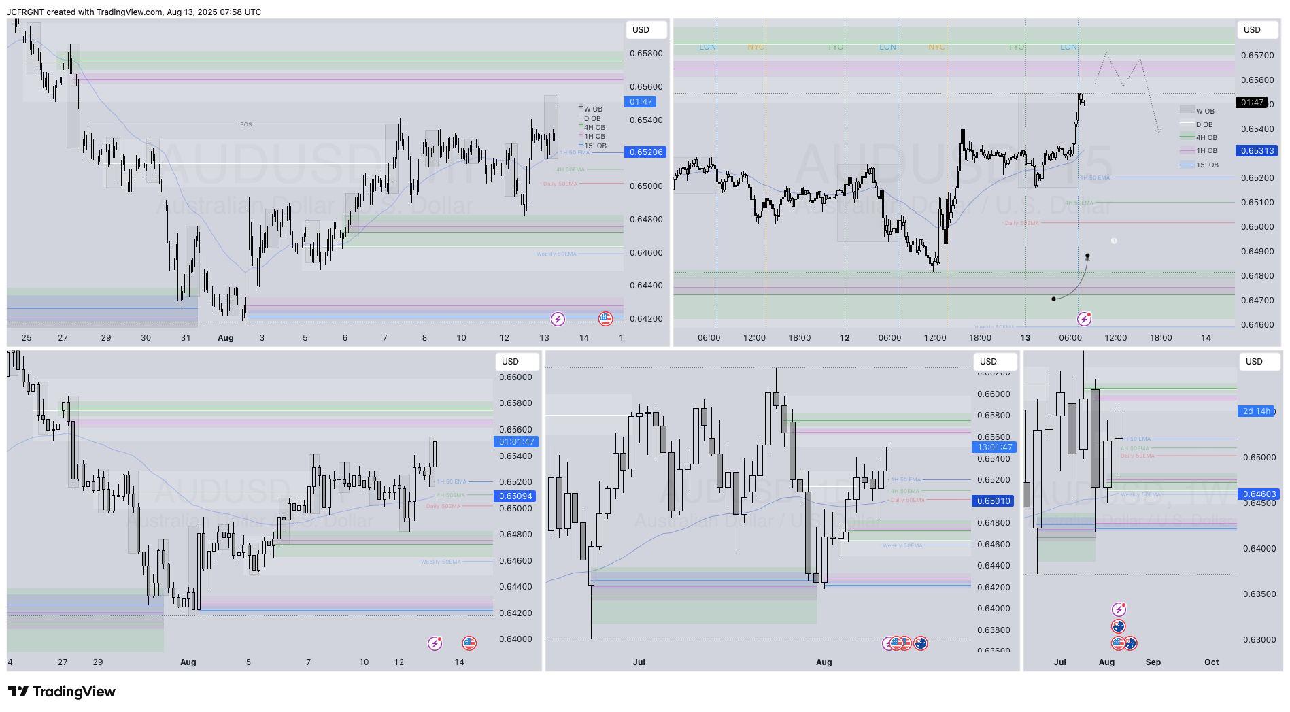This screenshot has width=1290, height=712.
Task: Click the 0.65206 price label
Action: (x=645, y=152)
